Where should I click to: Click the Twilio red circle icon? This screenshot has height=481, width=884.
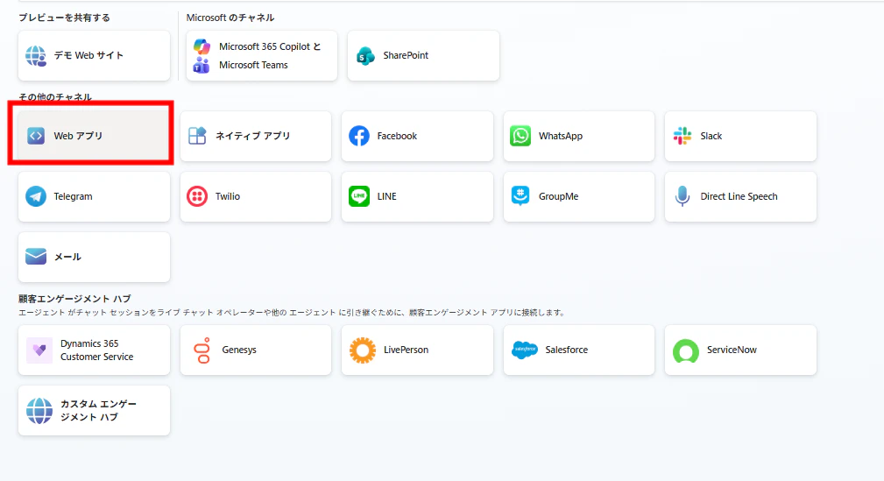point(197,196)
